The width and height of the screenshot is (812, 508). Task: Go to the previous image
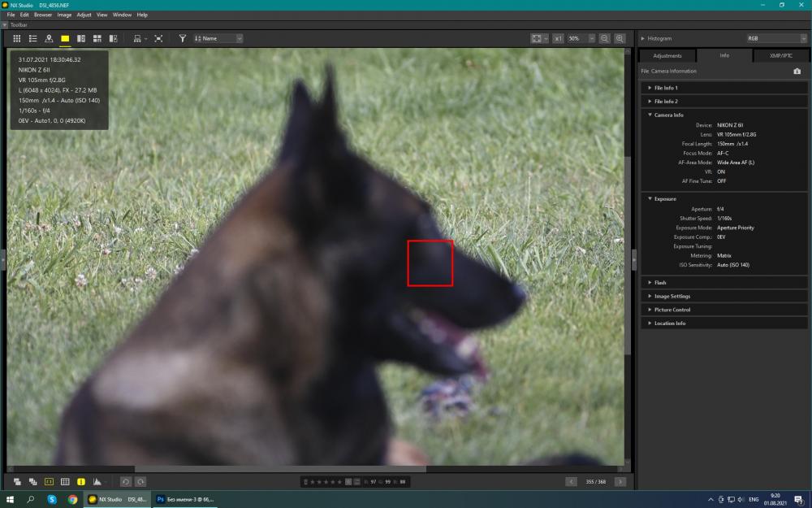[x=571, y=481]
